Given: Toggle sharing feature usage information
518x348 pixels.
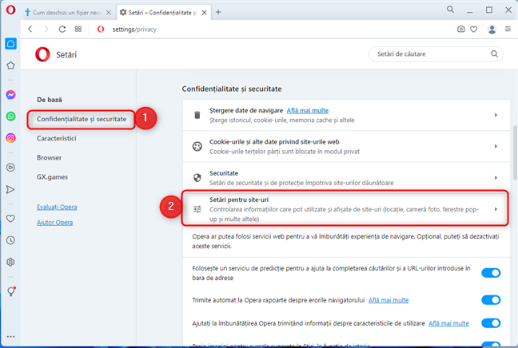Looking at the screenshot, I should click(491, 323).
